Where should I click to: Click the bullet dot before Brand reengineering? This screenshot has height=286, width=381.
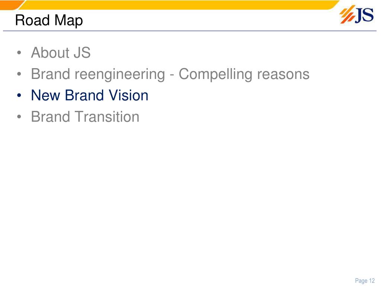click(x=19, y=74)
